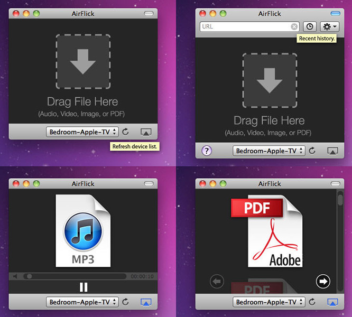This screenshot has width=352, height=317.
Task: Open help question mark button
Action: pos(207,151)
